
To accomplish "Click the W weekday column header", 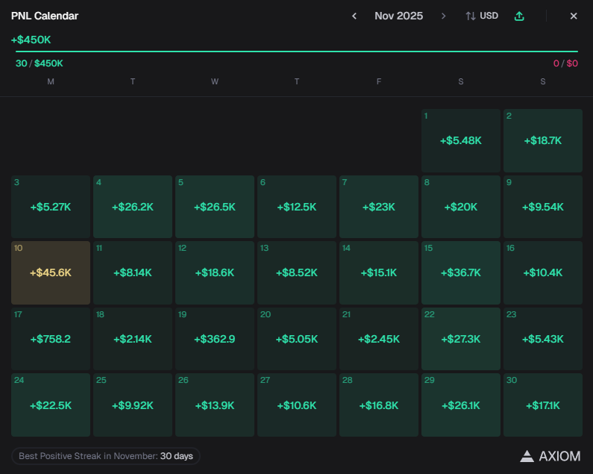I will (x=215, y=81).
